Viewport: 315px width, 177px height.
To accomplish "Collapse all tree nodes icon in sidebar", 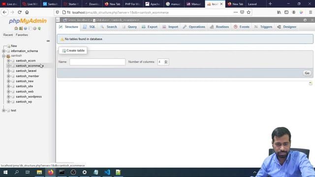I will (x=48, y=41).
